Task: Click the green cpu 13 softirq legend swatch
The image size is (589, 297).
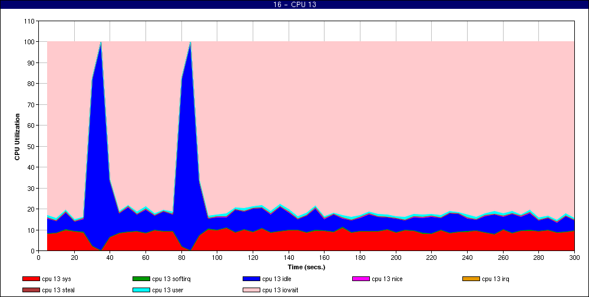Action: pyautogui.click(x=141, y=279)
